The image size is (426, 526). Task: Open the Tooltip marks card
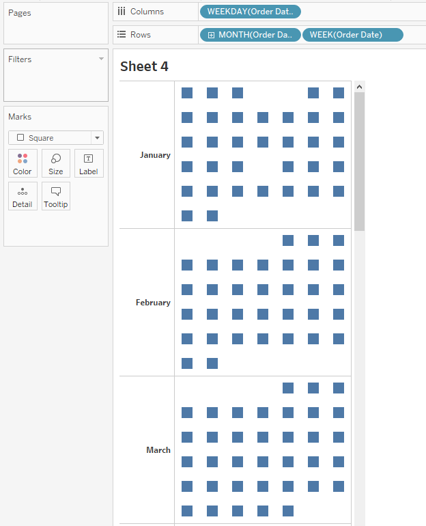click(x=56, y=197)
